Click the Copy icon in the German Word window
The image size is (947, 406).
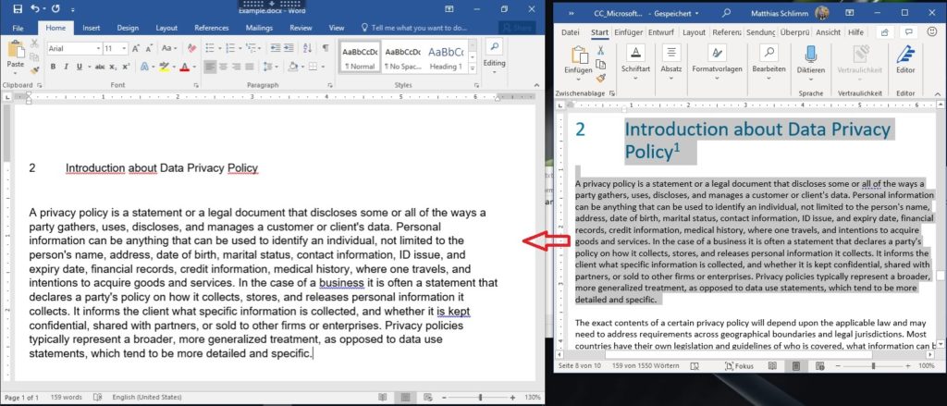(x=600, y=64)
